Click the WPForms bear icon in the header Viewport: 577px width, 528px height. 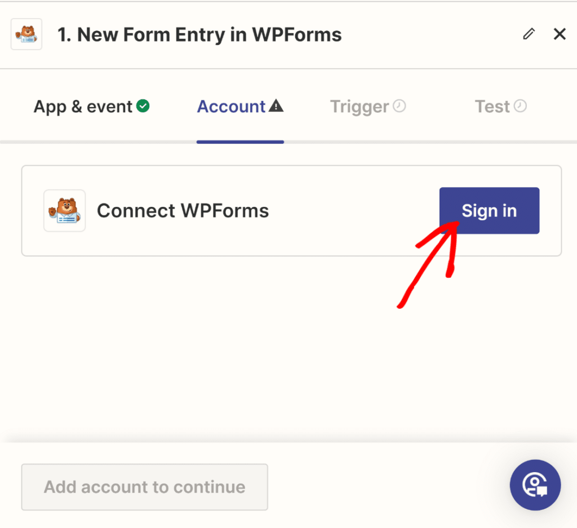coord(26,34)
